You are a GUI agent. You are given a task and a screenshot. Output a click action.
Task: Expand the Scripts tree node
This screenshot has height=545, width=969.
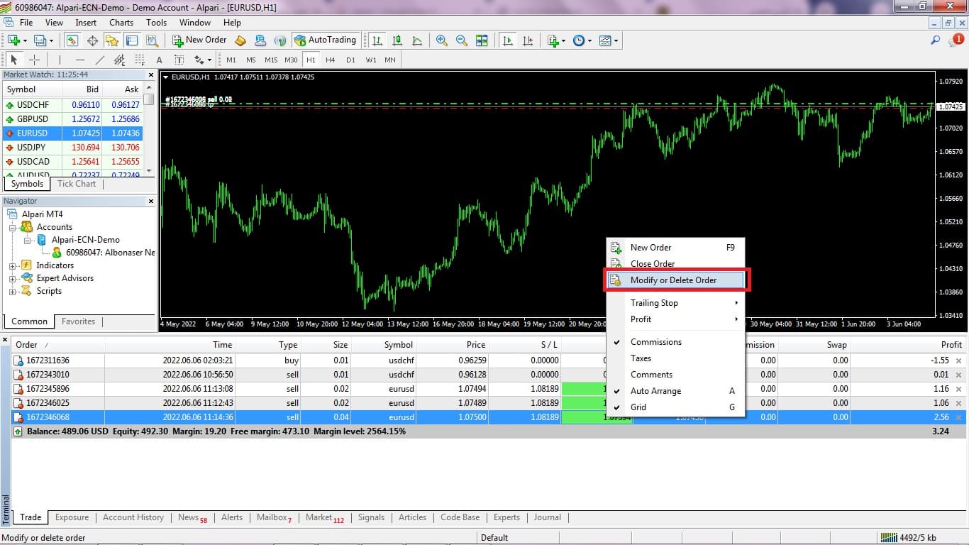click(x=12, y=291)
